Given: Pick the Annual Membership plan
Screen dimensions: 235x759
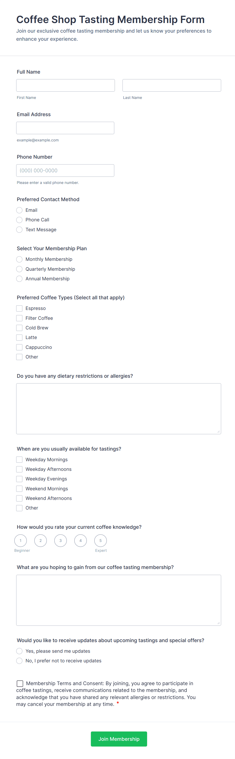Looking at the screenshot, I should point(19,279).
